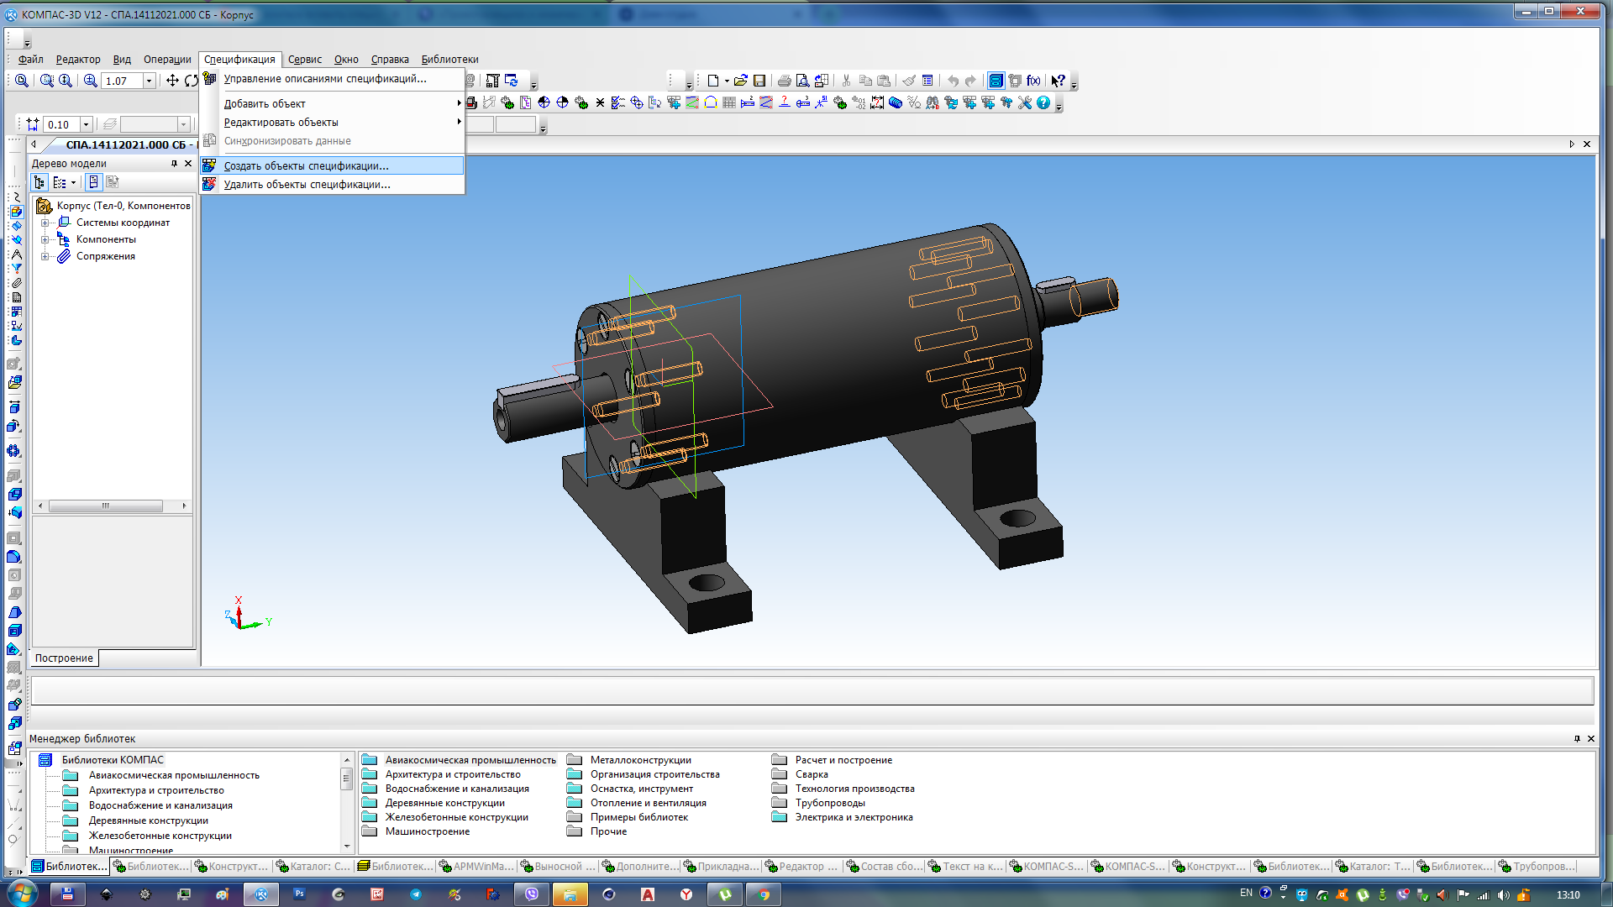
Task: Click the Variables f(x) toolbar icon
Action: (1033, 81)
